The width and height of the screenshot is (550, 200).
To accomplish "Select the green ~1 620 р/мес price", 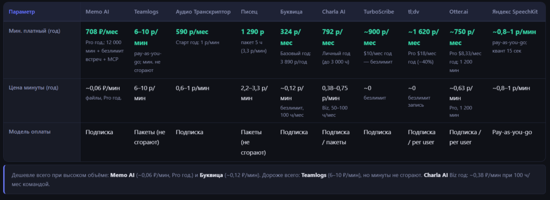I will [423, 37].
